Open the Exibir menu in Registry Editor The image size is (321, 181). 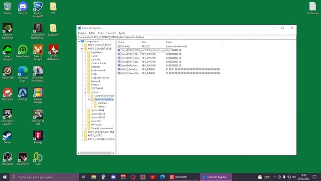pyautogui.click(x=100, y=33)
